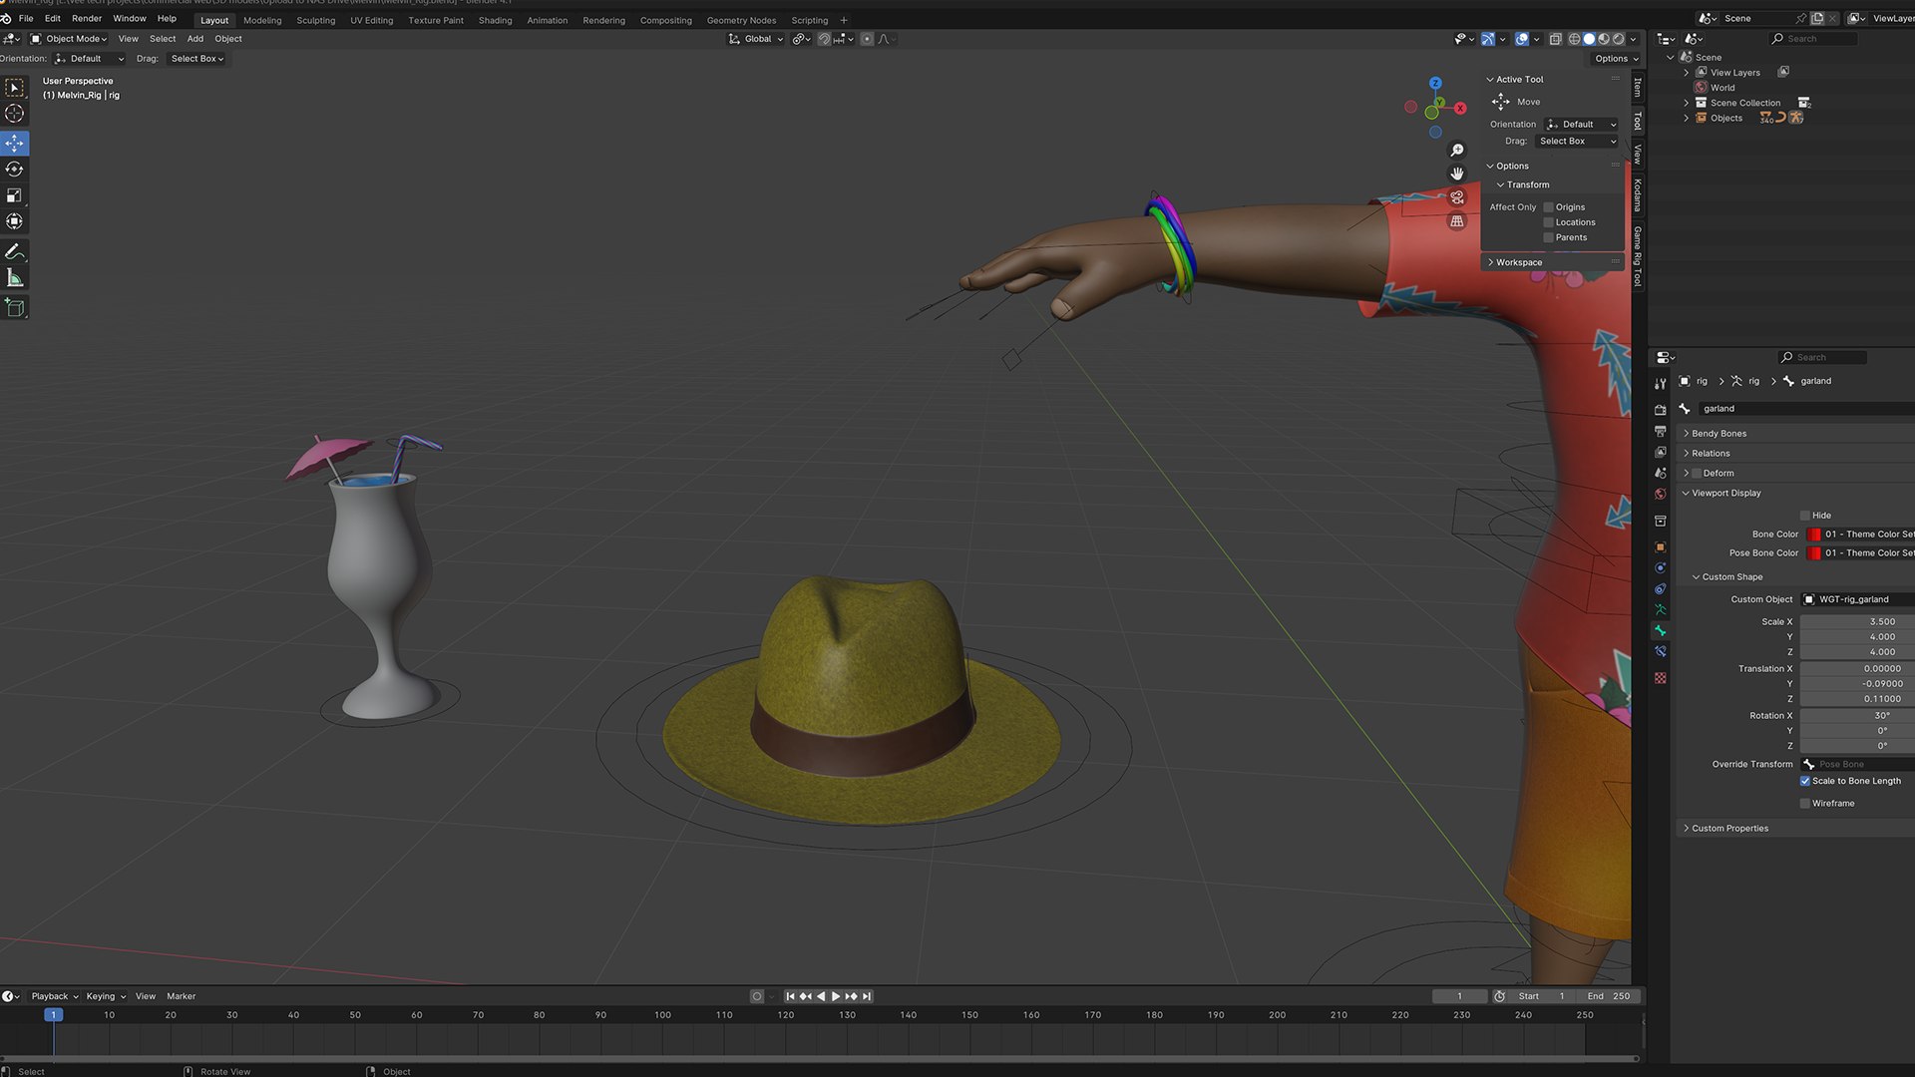Image resolution: width=1915 pixels, height=1077 pixels.
Task: Select the Select Box tool
Action: coord(15,88)
